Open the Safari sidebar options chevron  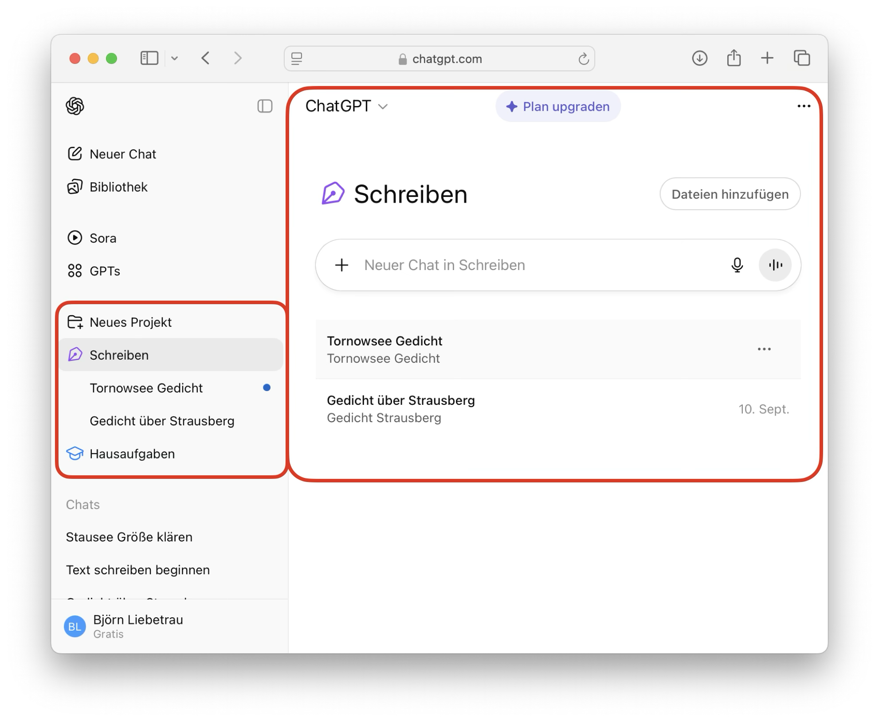pos(175,58)
